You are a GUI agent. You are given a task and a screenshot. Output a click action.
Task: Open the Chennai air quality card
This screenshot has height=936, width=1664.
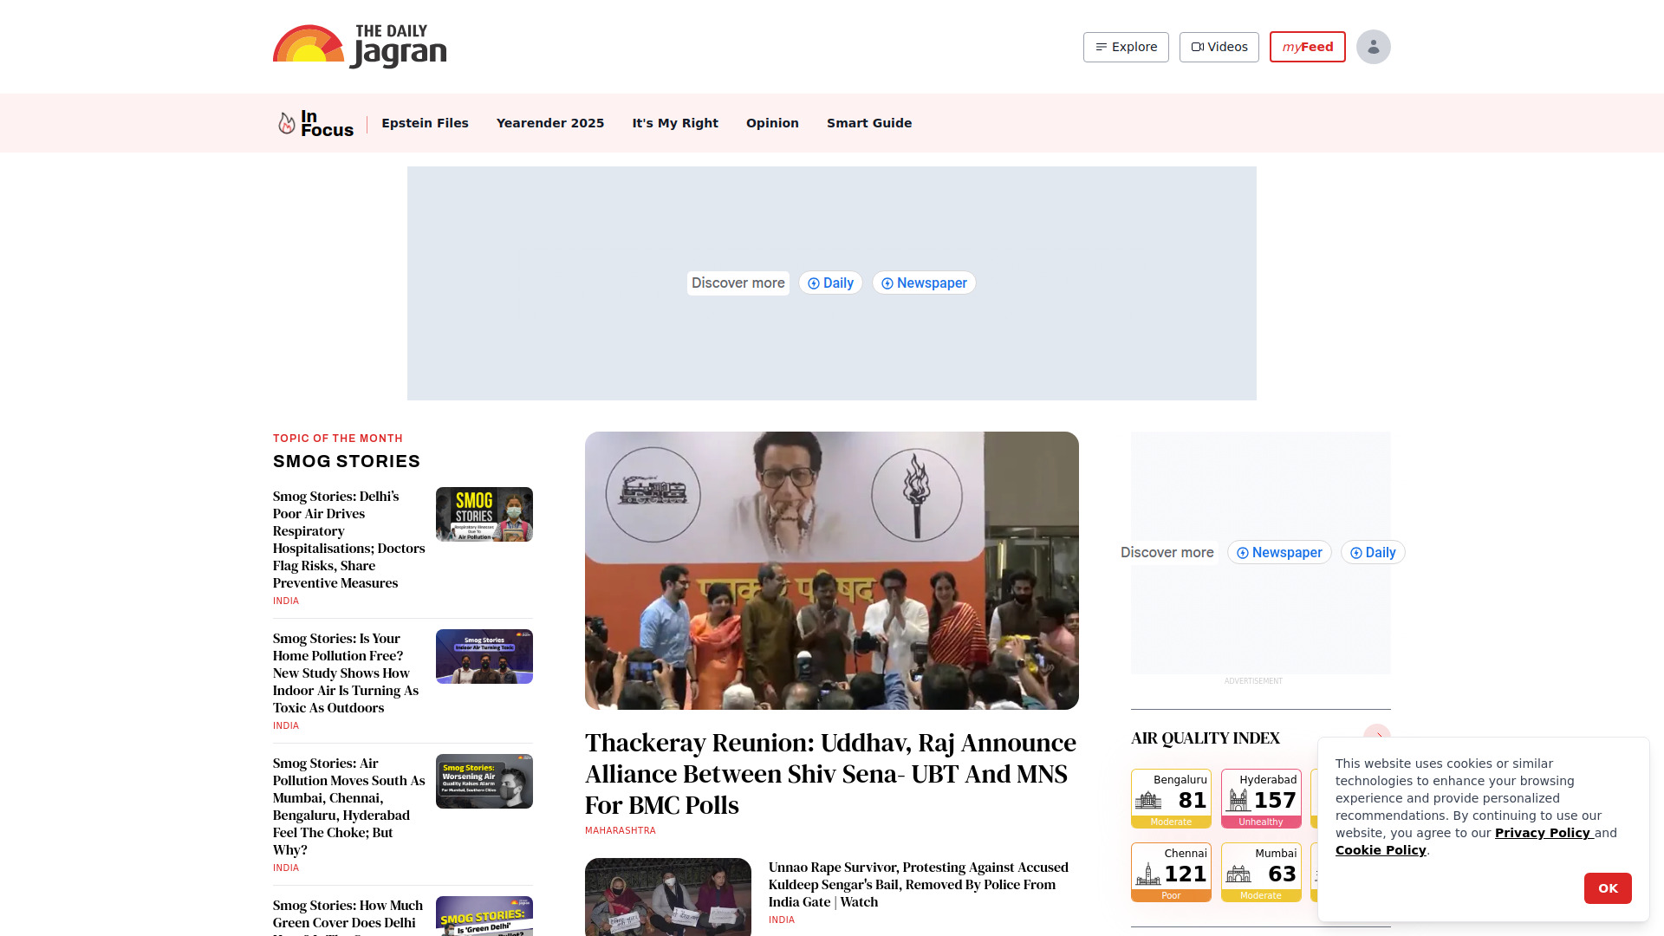pos(1171,872)
